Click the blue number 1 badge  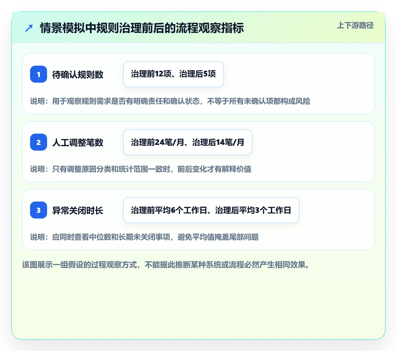click(x=39, y=74)
